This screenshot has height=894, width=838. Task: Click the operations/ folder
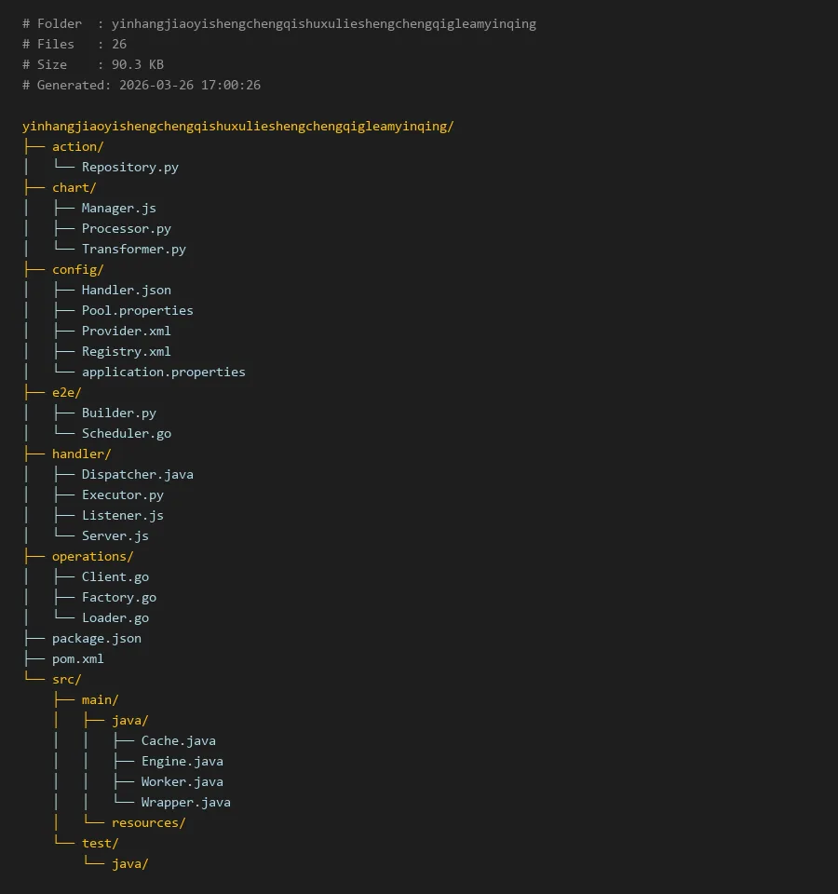coord(92,556)
